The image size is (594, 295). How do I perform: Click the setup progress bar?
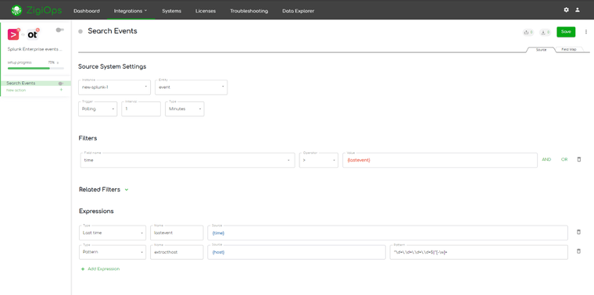pos(36,69)
